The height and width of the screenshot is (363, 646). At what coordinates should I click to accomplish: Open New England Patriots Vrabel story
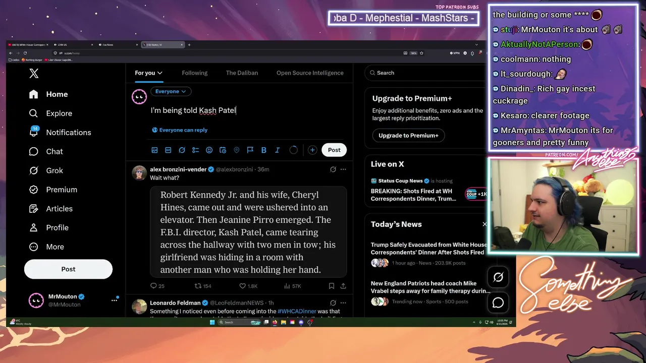(430, 292)
